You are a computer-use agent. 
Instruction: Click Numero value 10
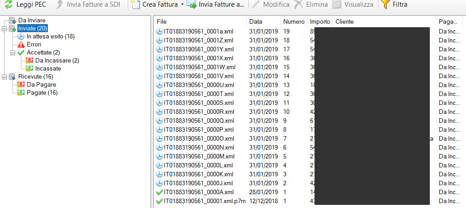click(x=286, y=112)
